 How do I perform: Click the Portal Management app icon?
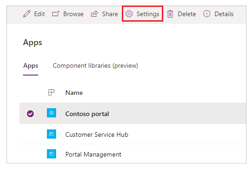(52, 154)
